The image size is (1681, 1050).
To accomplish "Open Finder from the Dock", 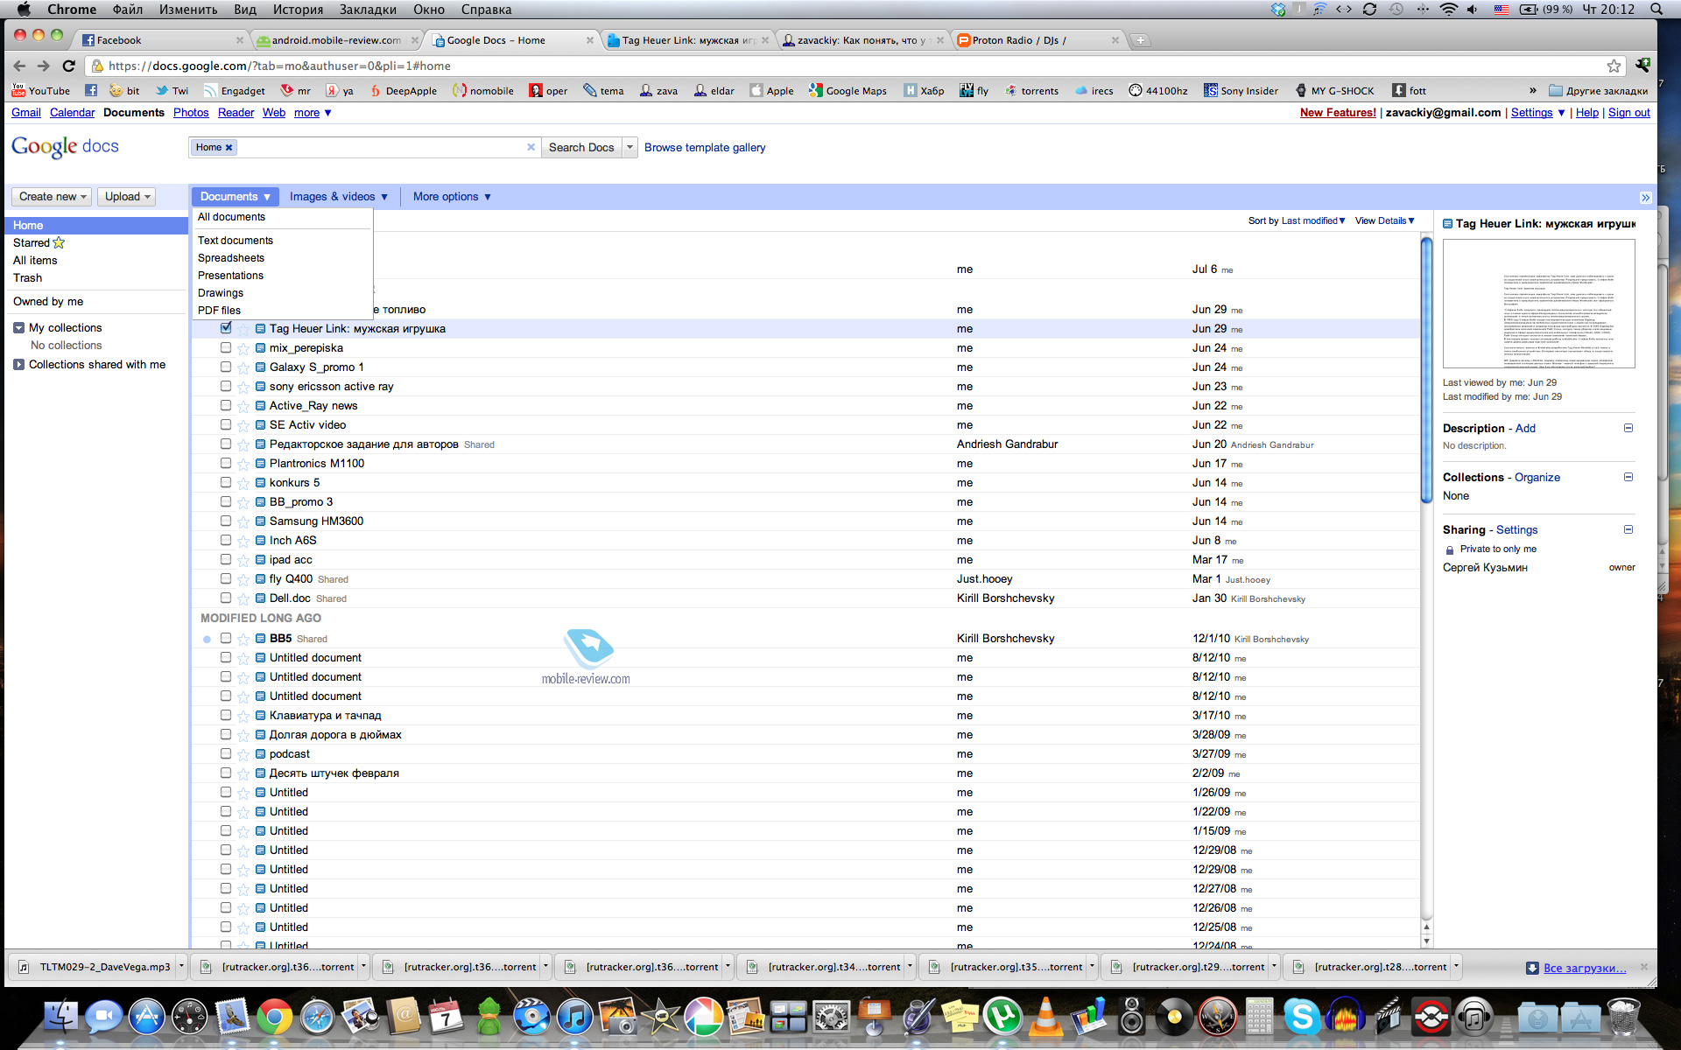I will coord(61,1017).
